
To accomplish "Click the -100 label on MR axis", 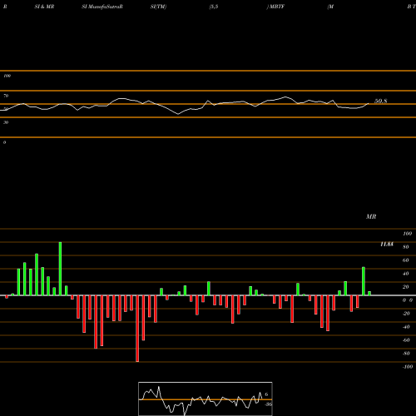I will [x=408, y=367].
